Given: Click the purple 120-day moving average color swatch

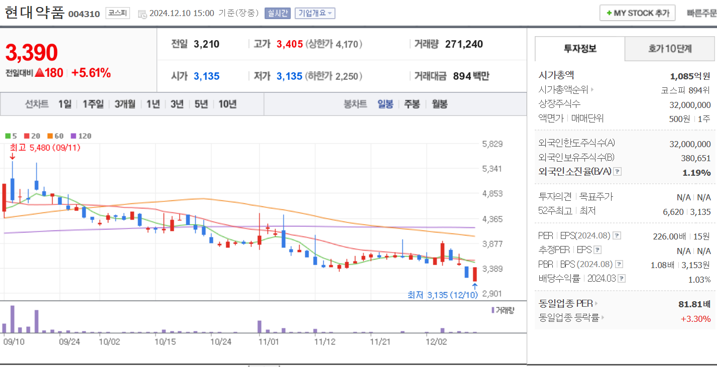Looking at the screenshot, I should [x=73, y=136].
